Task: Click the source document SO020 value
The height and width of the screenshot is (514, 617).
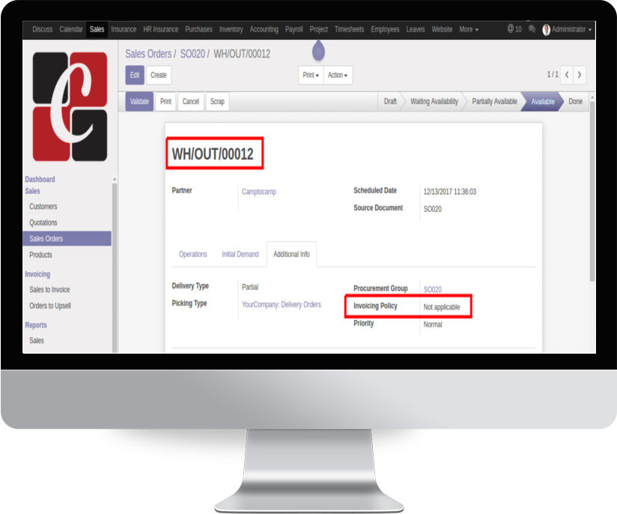Action: tap(433, 209)
